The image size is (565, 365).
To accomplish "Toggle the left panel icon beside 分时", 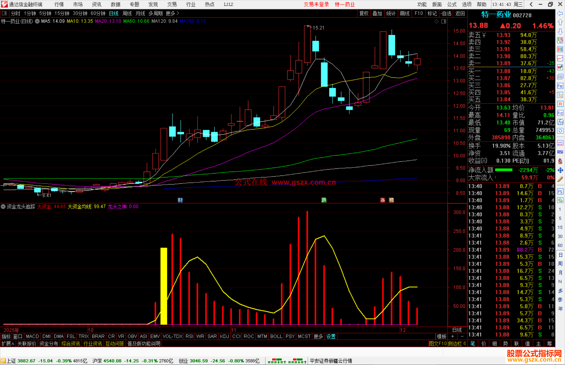I will [x=4, y=13].
